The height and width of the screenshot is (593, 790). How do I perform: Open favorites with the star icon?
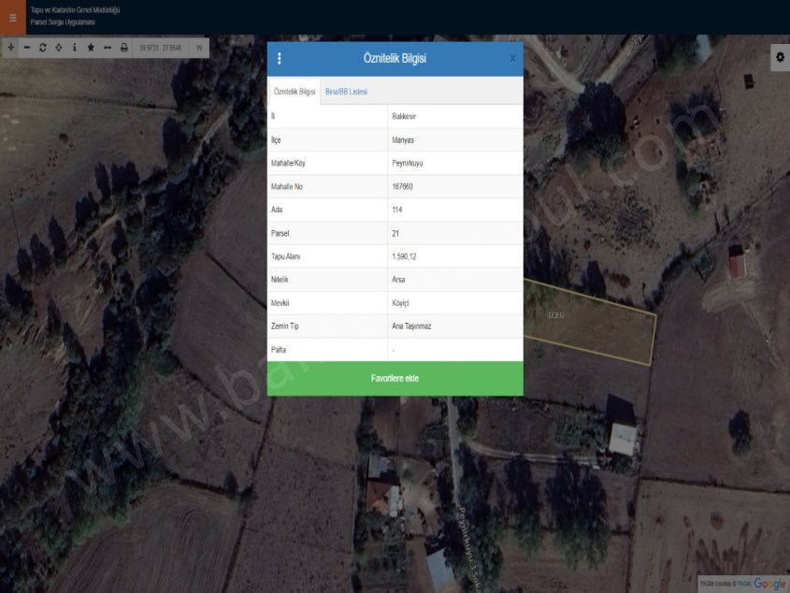91,48
